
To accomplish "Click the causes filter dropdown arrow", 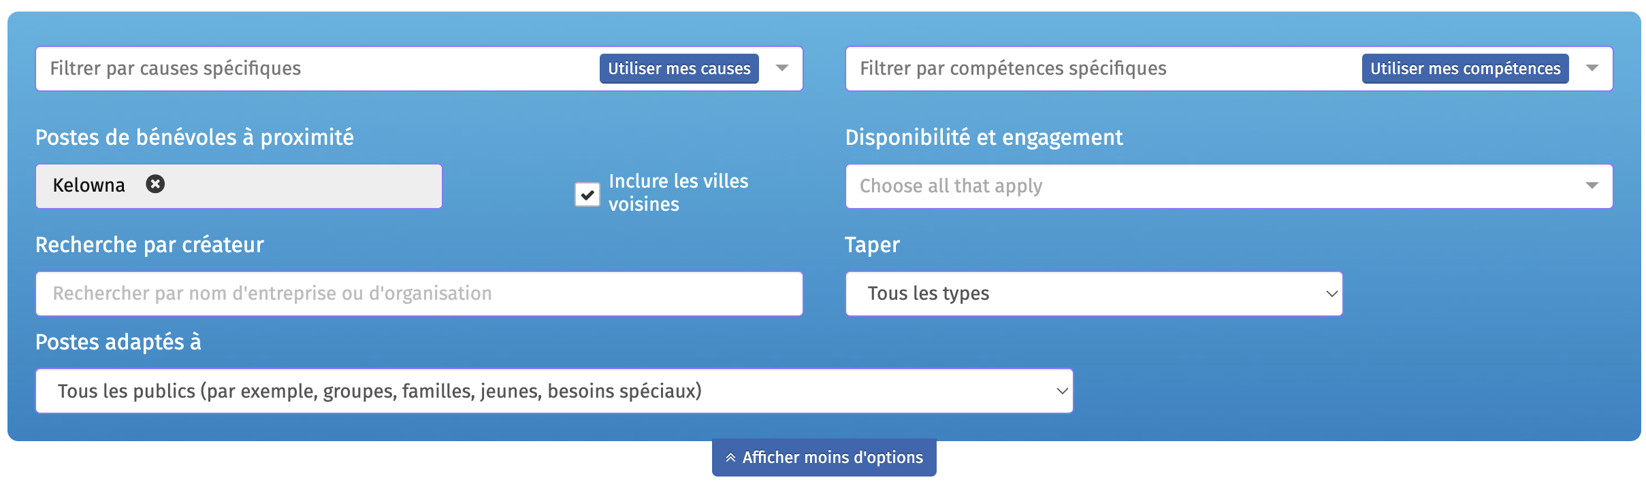I will [782, 68].
